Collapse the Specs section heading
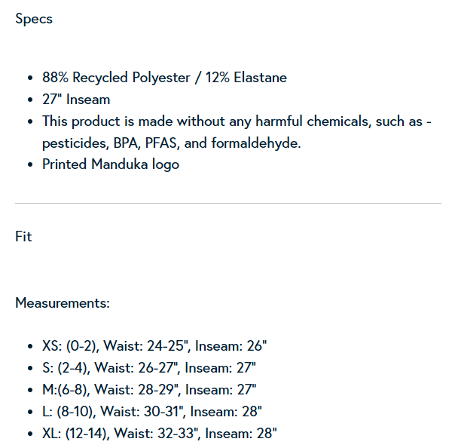This screenshot has height=448, width=461. click(x=34, y=19)
